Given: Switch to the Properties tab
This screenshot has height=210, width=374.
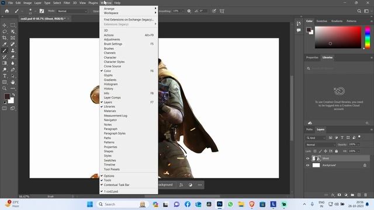Looking at the screenshot, I should tap(312, 58).
